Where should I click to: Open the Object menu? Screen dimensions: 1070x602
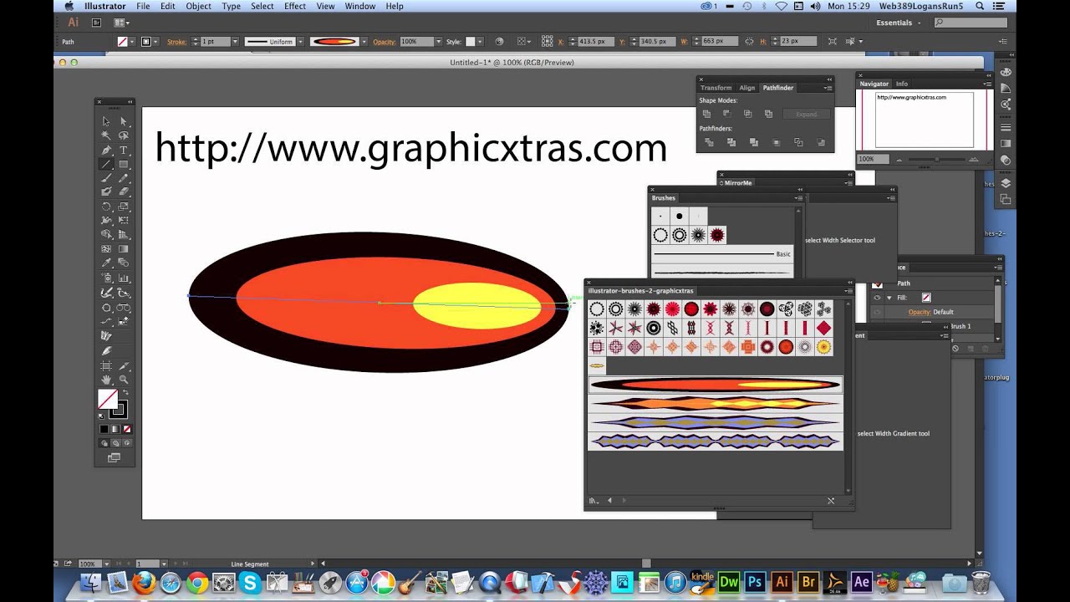click(x=198, y=6)
